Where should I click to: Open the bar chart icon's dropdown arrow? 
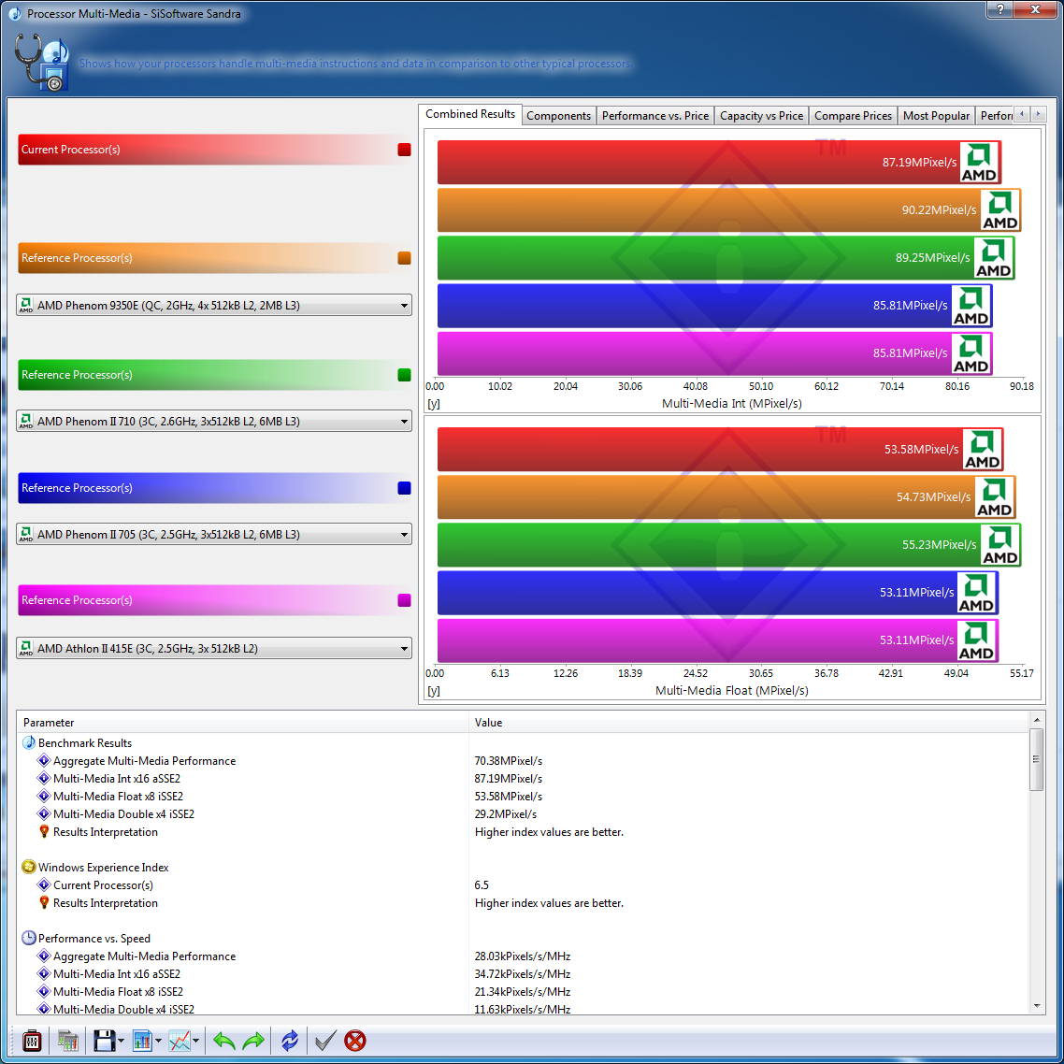click(158, 1041)
